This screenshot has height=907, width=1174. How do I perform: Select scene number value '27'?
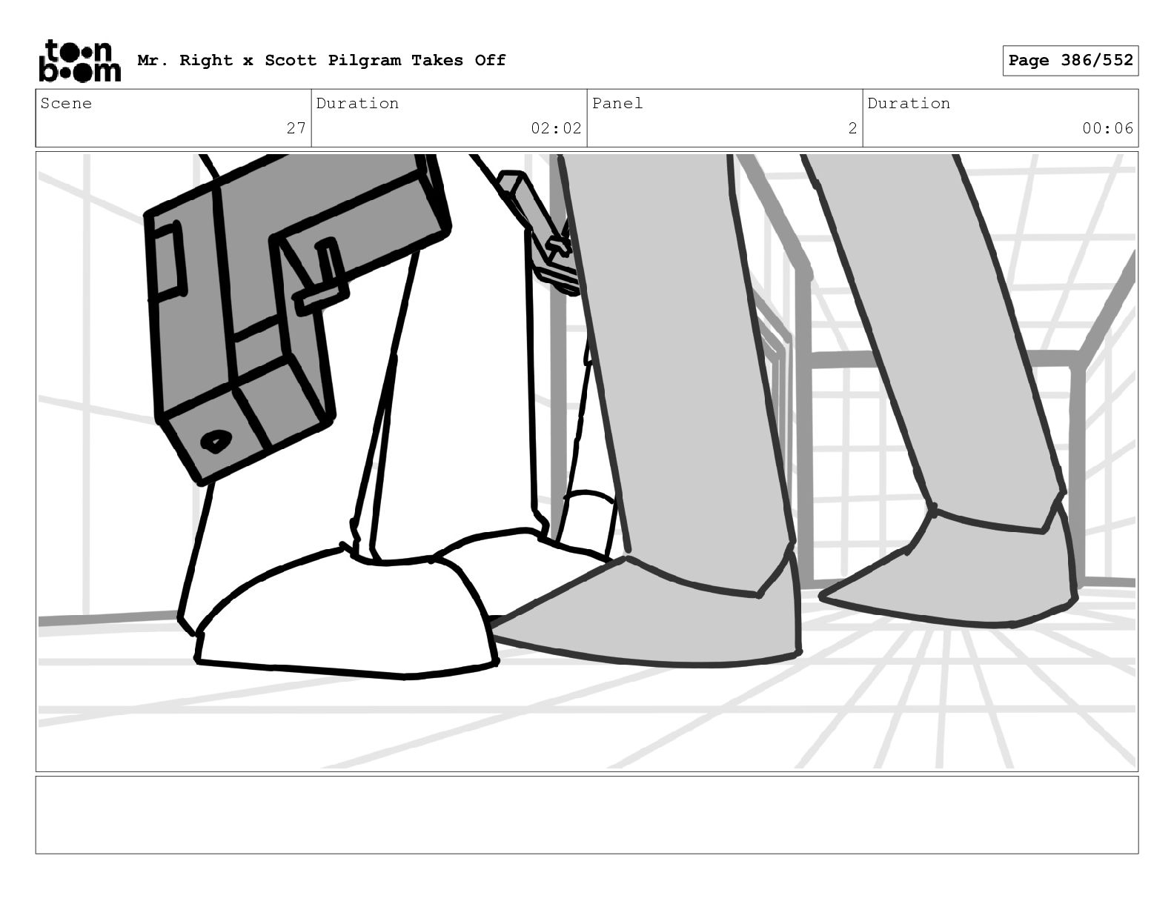pyautogui.click(x=296, y=128)
